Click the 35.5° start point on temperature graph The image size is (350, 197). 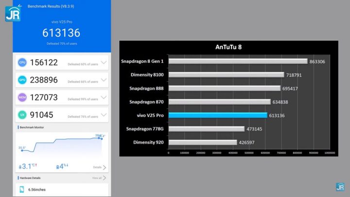(22, 149)
